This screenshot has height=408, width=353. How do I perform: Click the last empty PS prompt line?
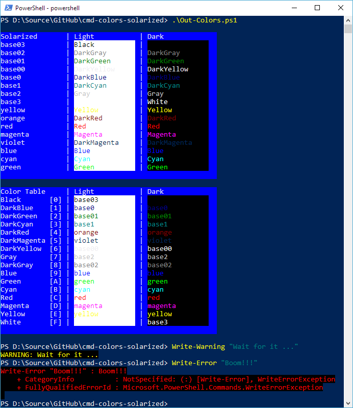[84, 404]
